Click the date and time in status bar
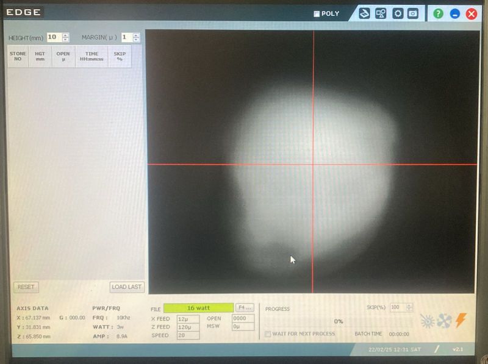 (394, 350)
